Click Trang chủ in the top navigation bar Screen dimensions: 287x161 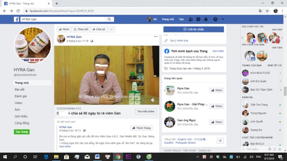tap(168, 19)
